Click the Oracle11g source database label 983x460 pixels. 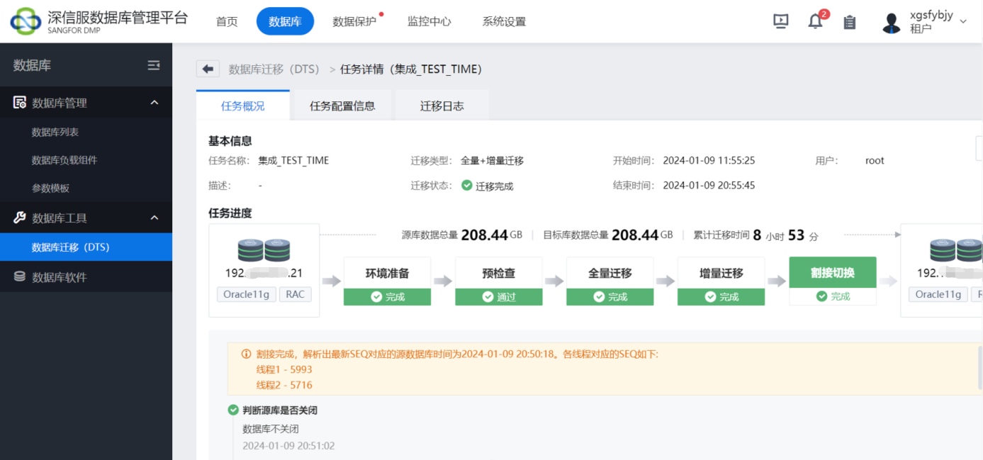(x=246, y=294)
